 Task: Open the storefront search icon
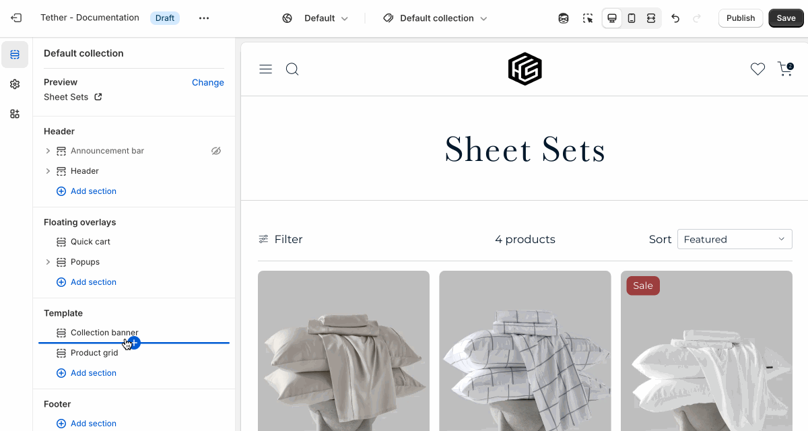click(292, 69)
